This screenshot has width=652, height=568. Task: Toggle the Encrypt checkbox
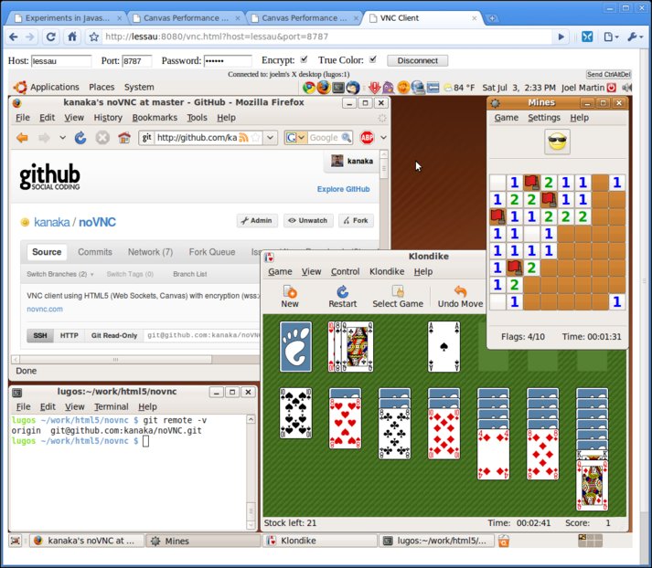tap(304, 59)
